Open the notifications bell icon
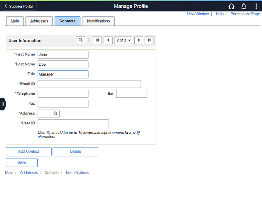 (x=244, y=7)
